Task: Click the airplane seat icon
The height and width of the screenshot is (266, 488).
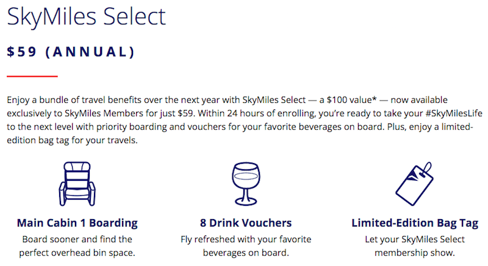Action: click(77, 183)
